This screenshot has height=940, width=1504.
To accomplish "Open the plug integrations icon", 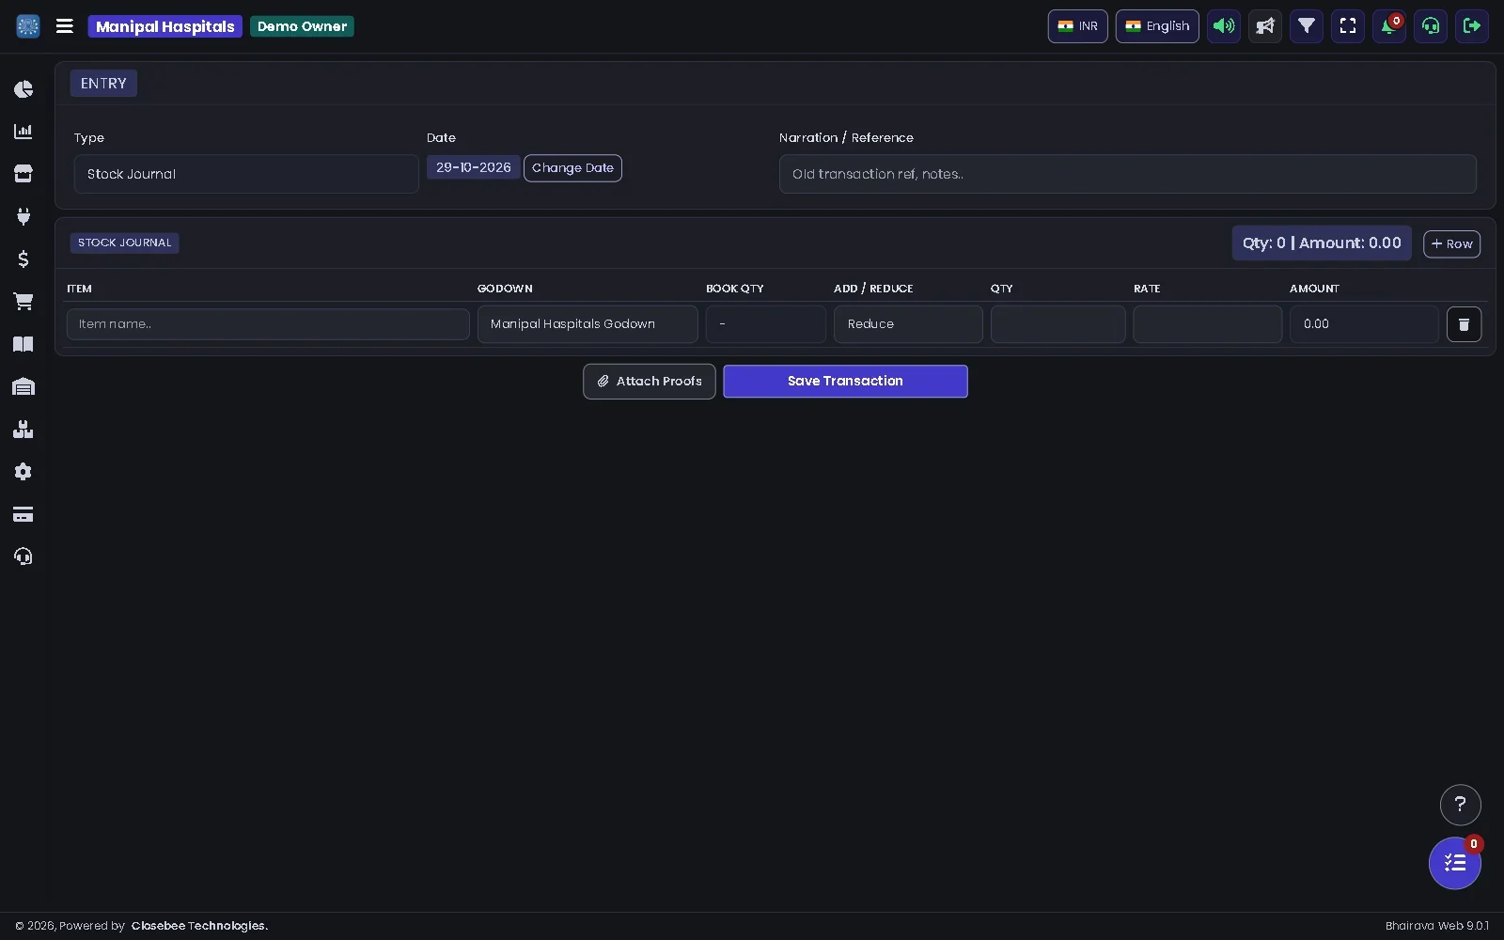I will 23,216.
